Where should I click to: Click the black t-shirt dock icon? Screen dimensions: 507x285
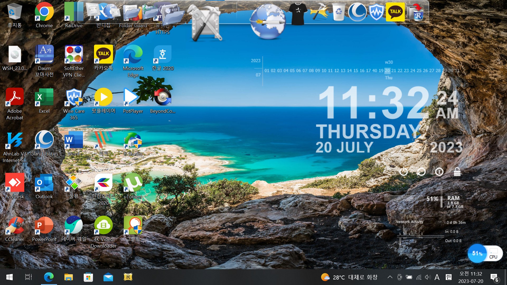coord(298,13)
